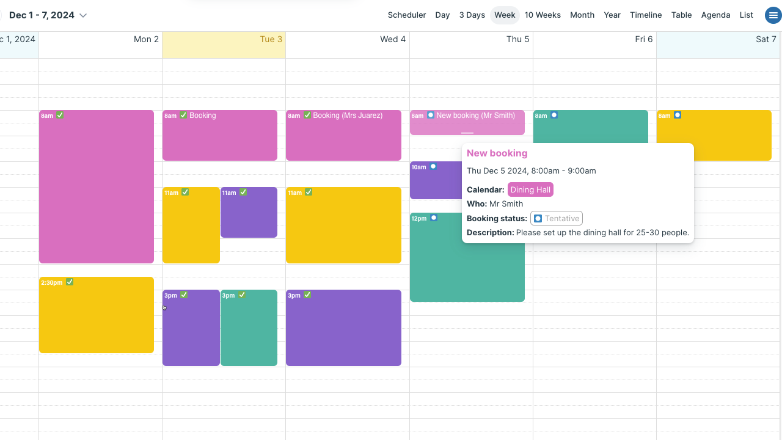Click checkmark on Tuesday 11am purple event
The height and width of the screenshot is (440, 782).
(x=243, y=192)
